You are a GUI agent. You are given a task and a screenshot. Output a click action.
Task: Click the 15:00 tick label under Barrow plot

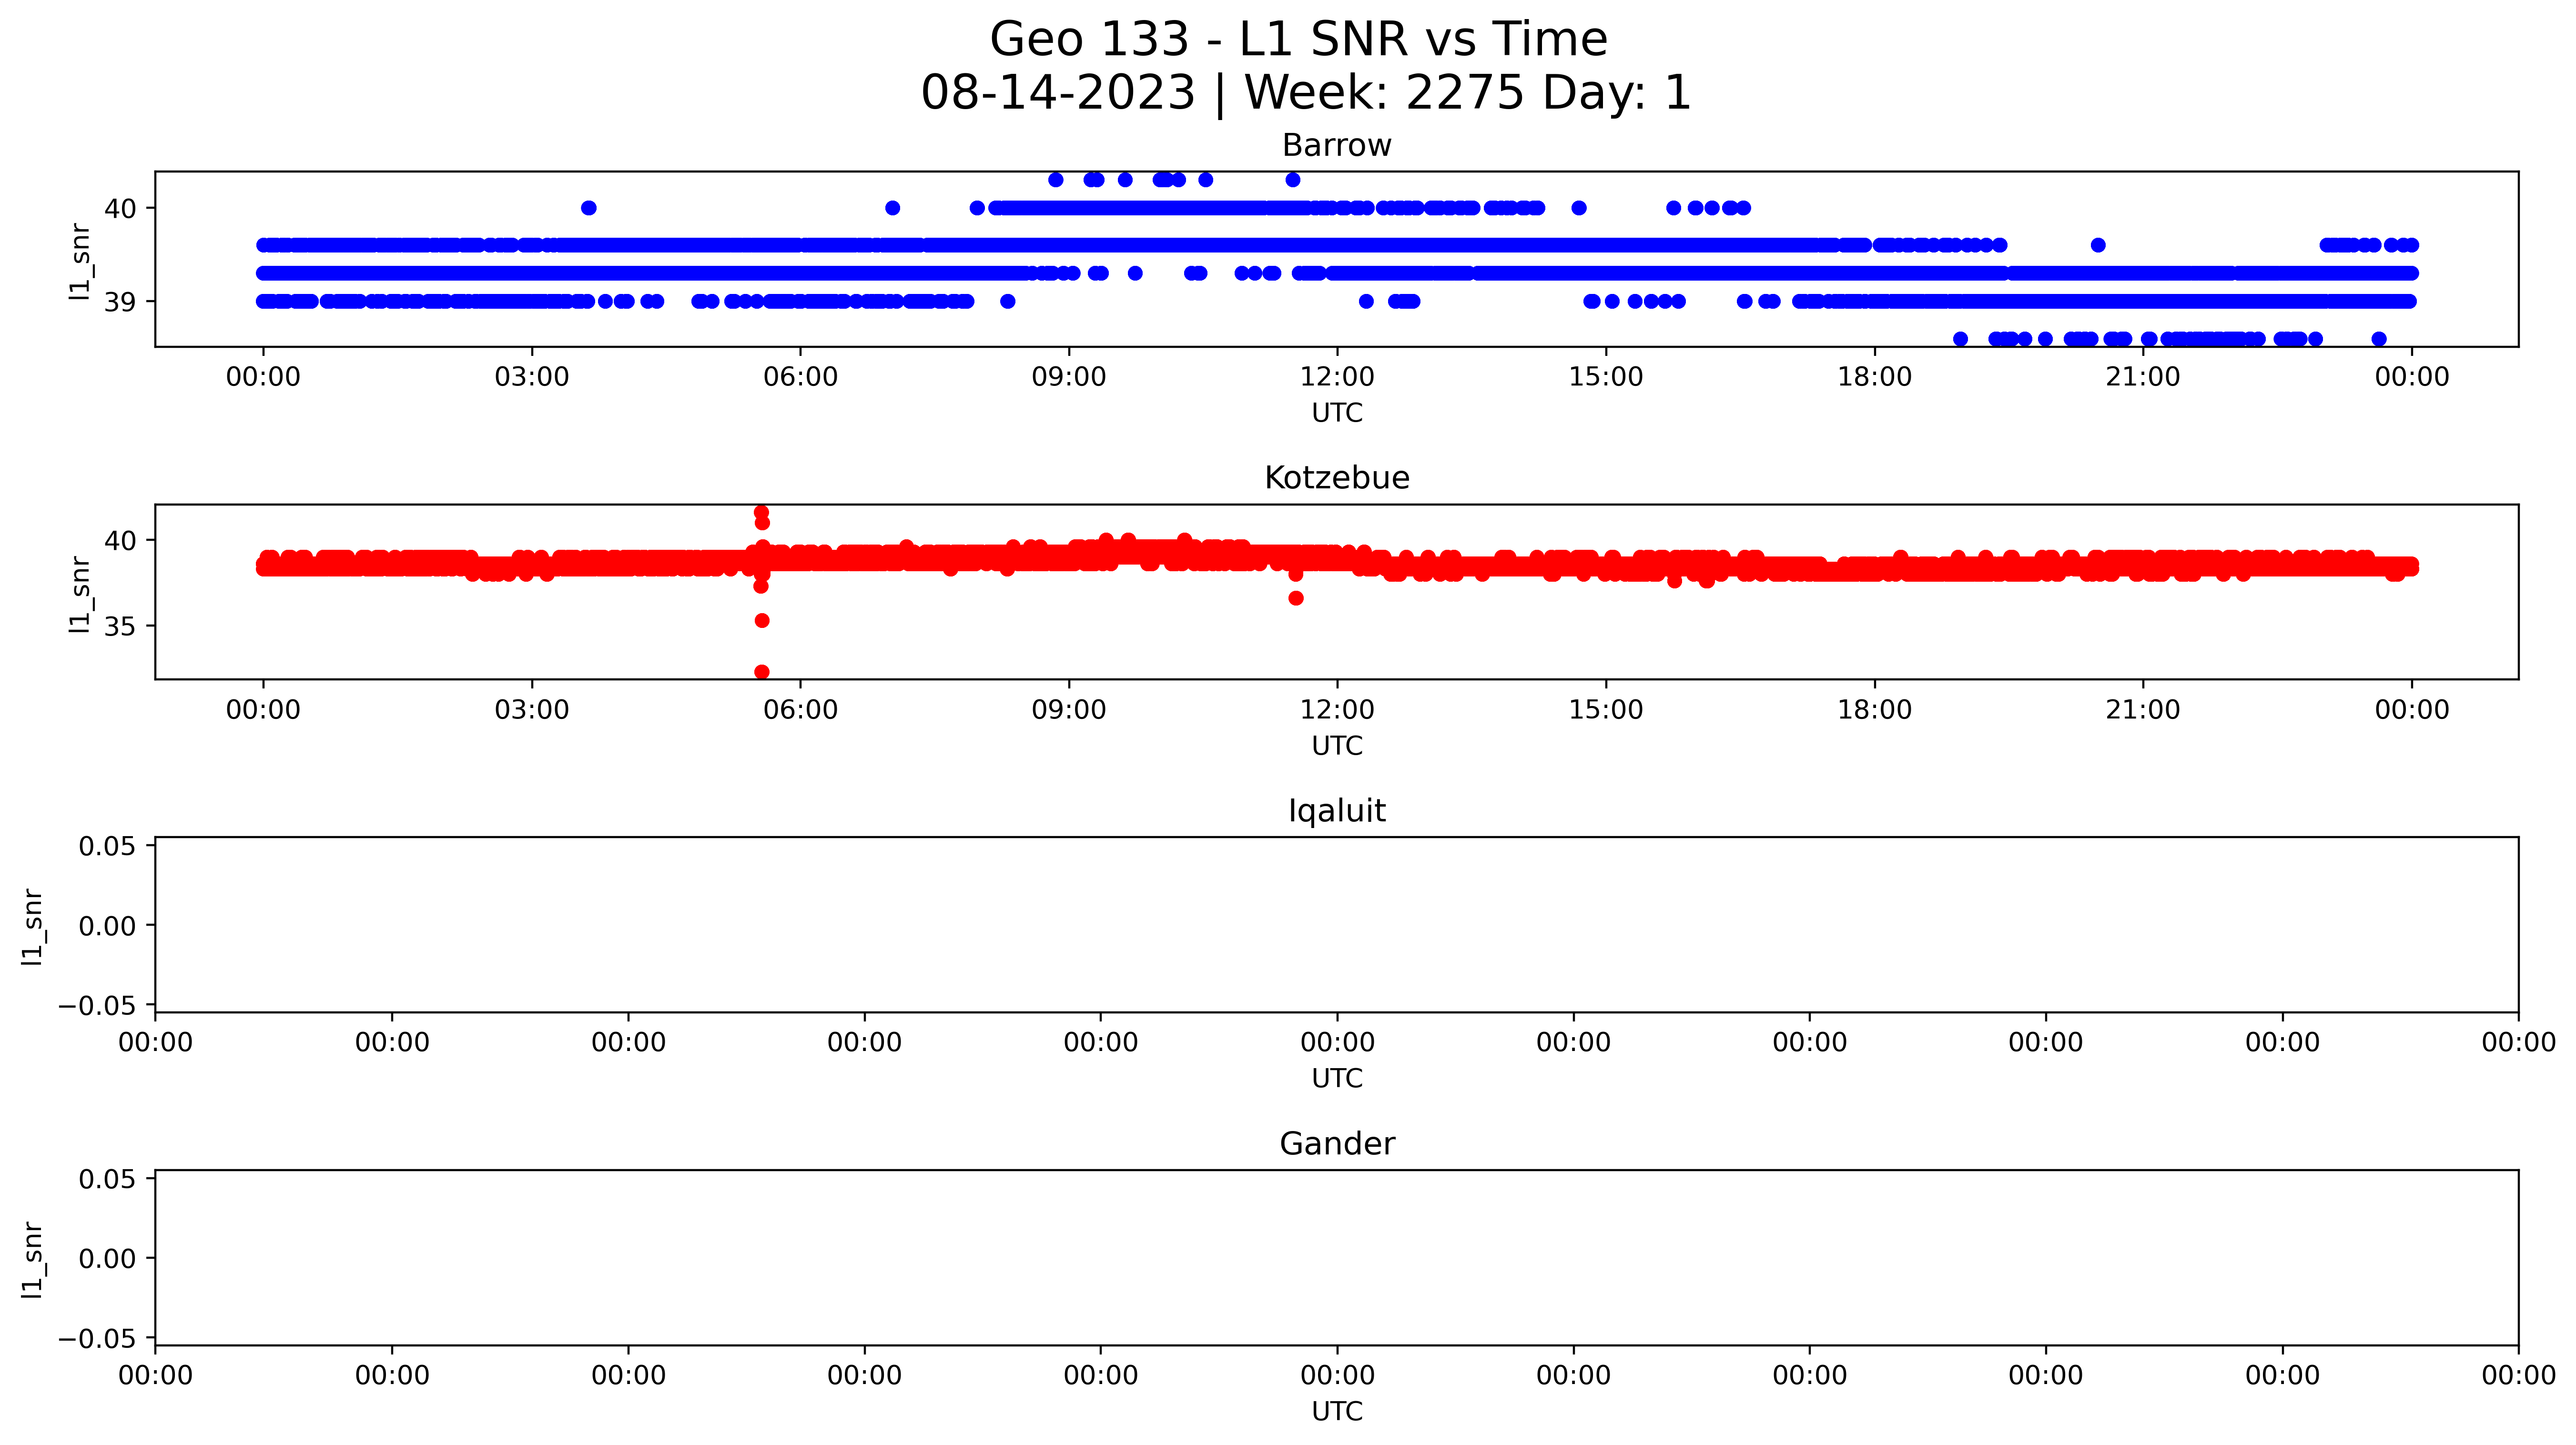coord(1606,378)
